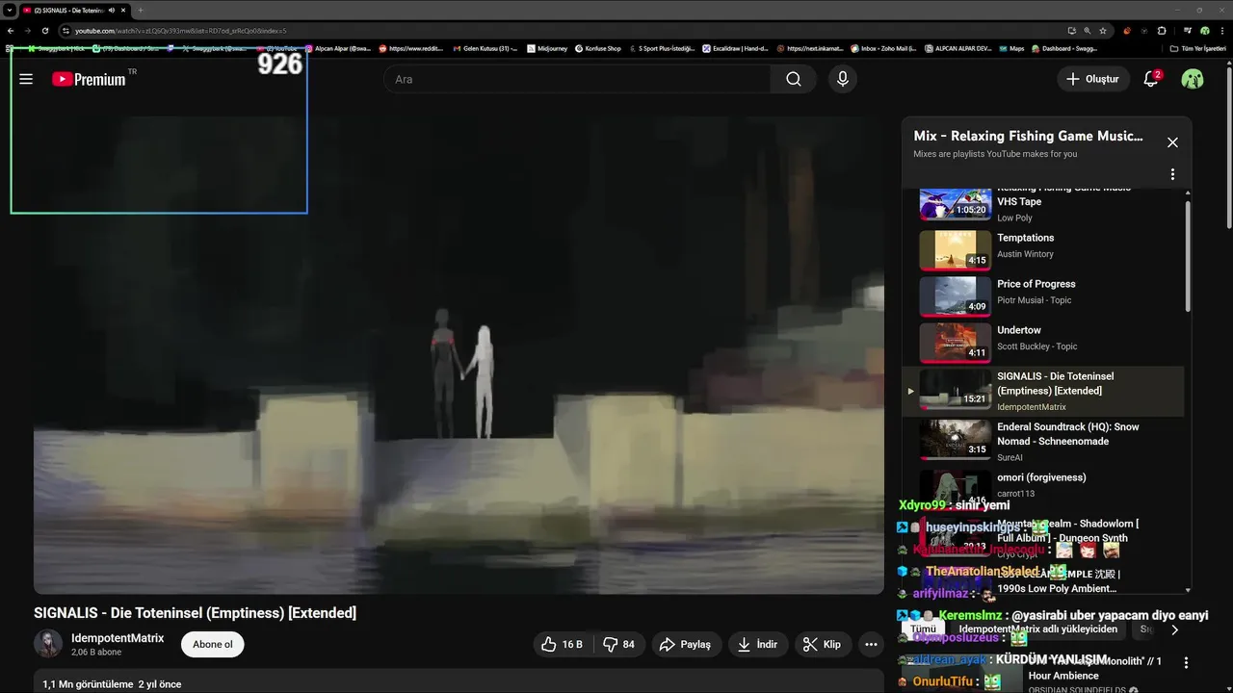The height and width of the screenshot is (693, 1233).
Task: Go forward with browser forward arrow
Action: [29, 31]
